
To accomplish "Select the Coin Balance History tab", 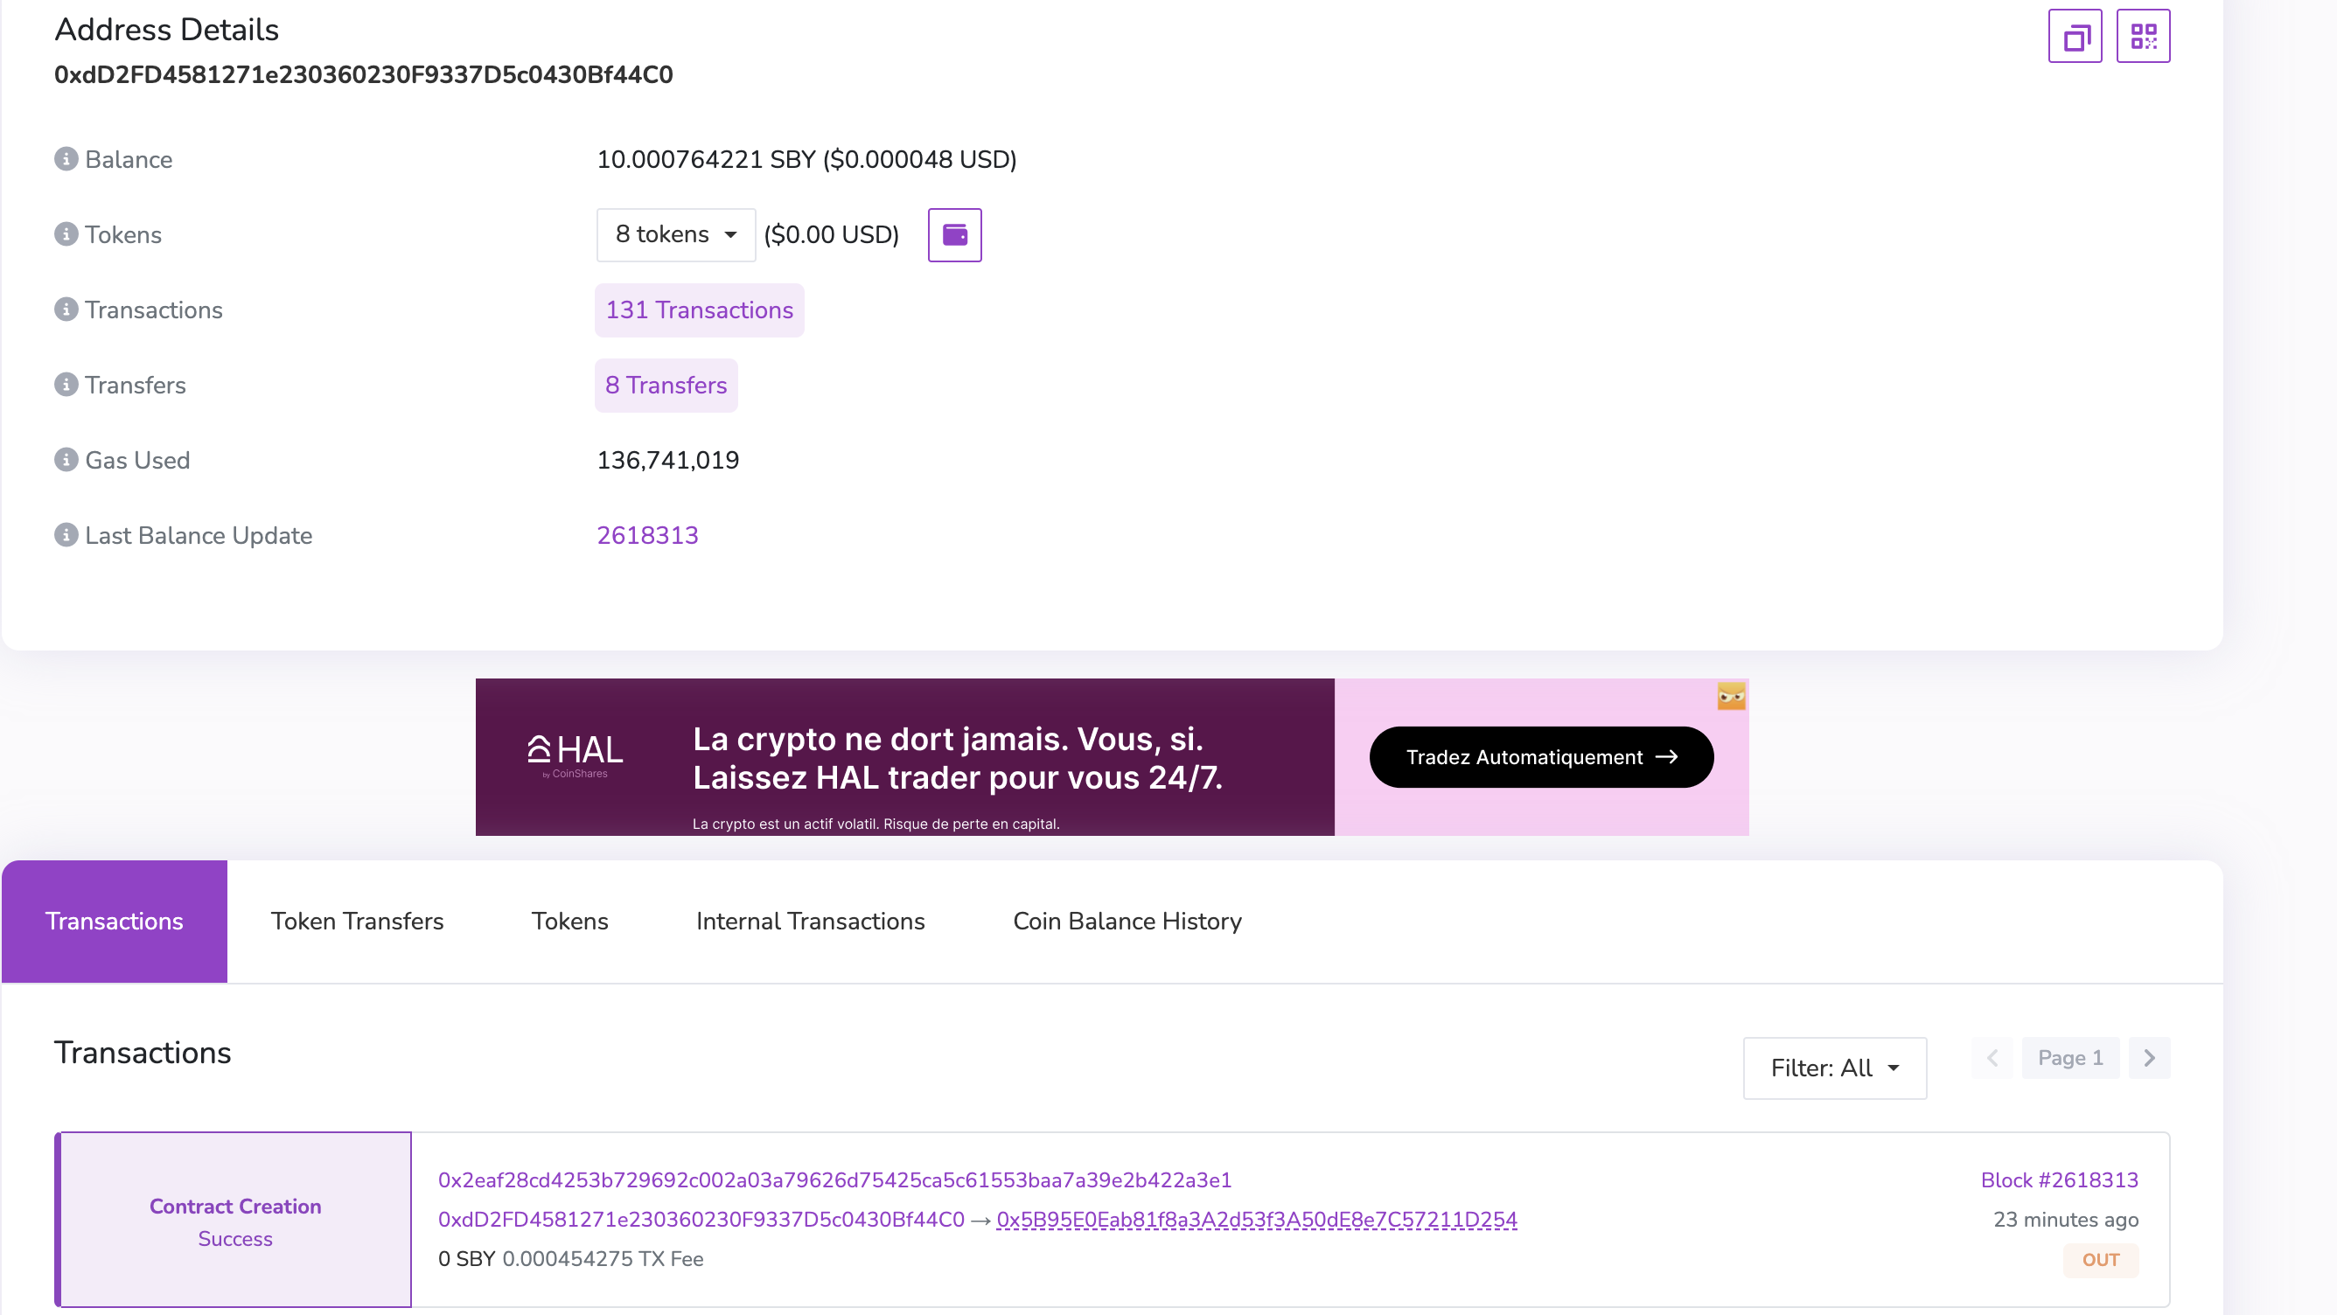I will coord(1127,921).
